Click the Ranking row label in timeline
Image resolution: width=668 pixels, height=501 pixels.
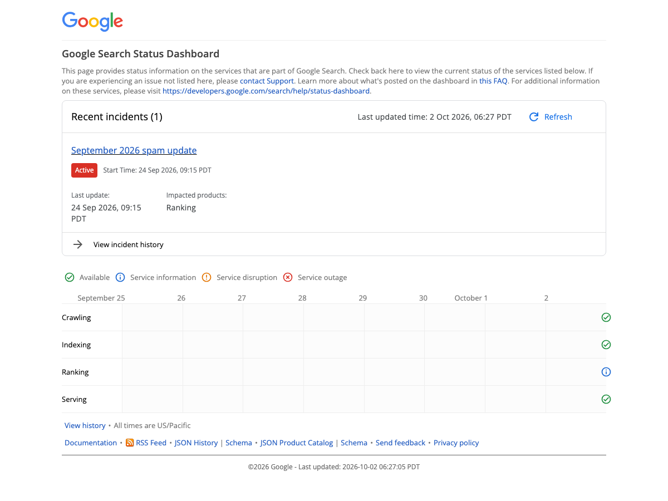tap(75, 372)
